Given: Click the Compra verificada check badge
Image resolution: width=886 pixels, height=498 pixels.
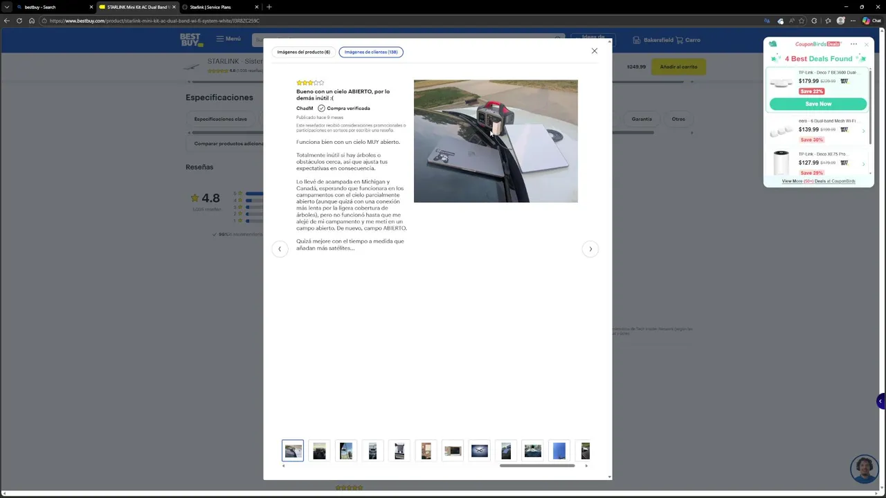Looking at the screenshot, I should coord(321,109).
